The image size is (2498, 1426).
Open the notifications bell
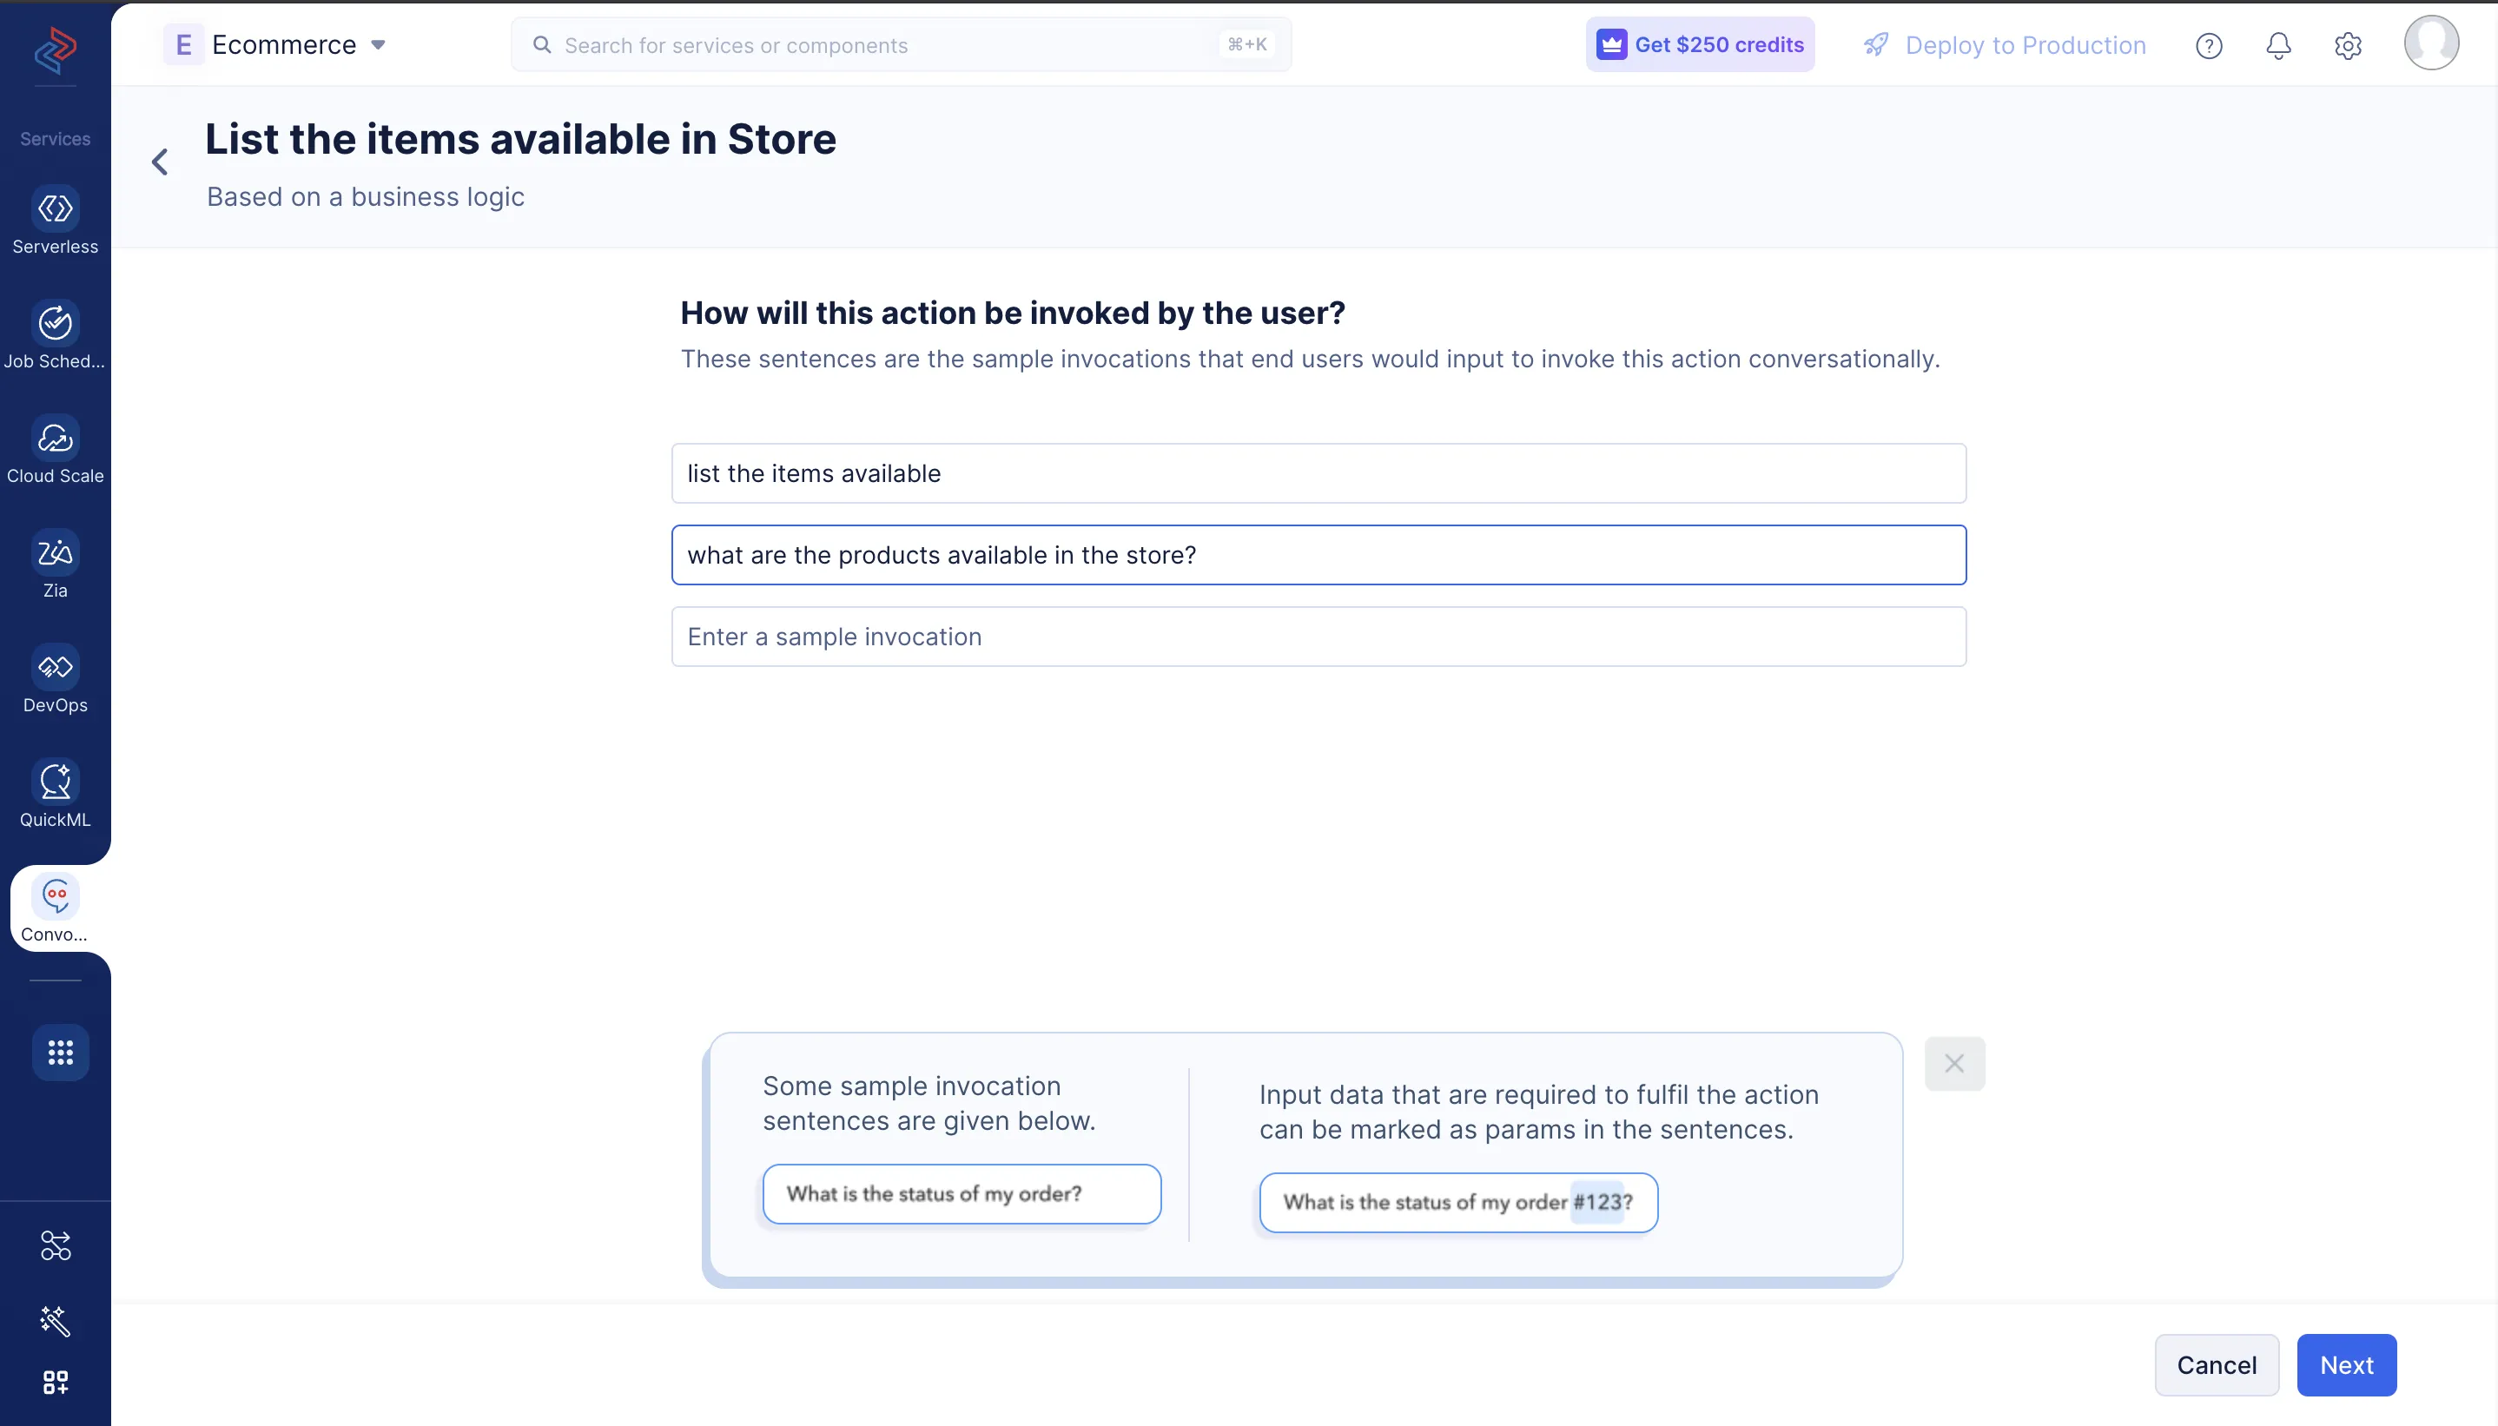(2277, 45)
